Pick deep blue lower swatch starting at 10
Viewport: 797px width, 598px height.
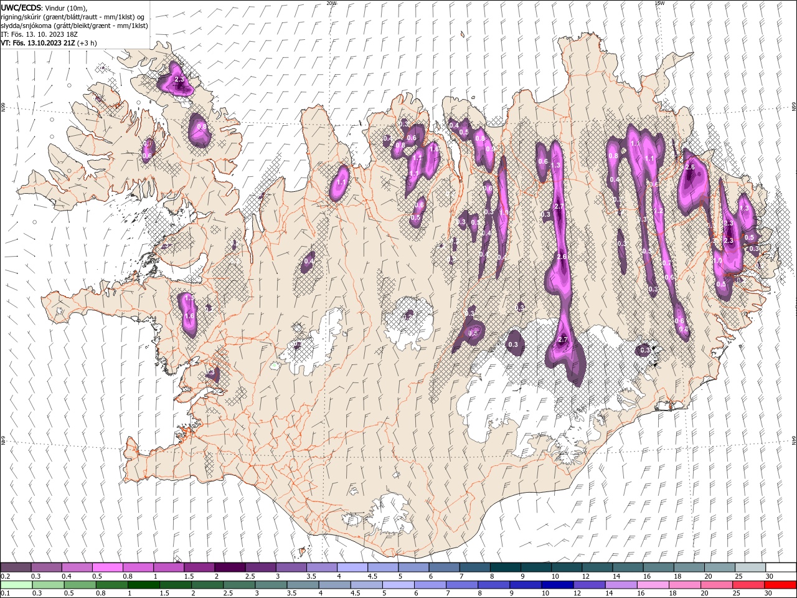click(x=557, y=585)
